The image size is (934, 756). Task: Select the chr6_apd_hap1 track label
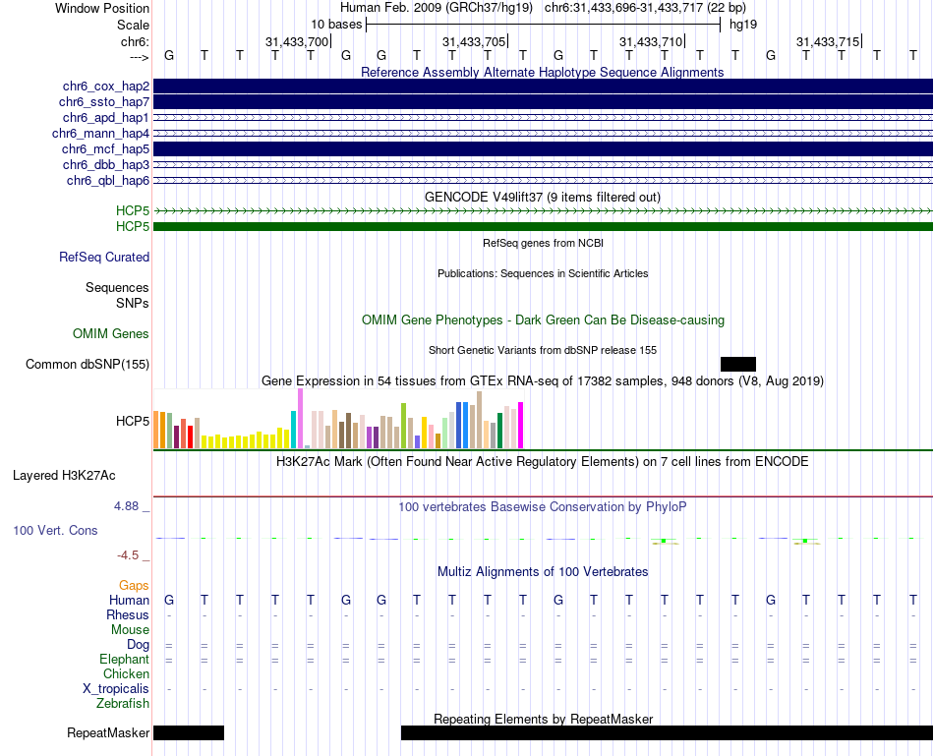tap(106, 118)
